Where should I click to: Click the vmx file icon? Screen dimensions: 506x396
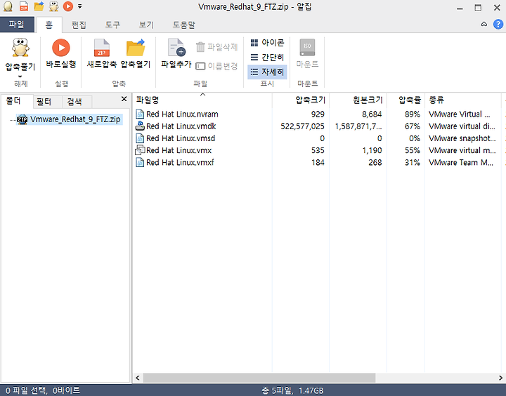(x=140, y=150)
